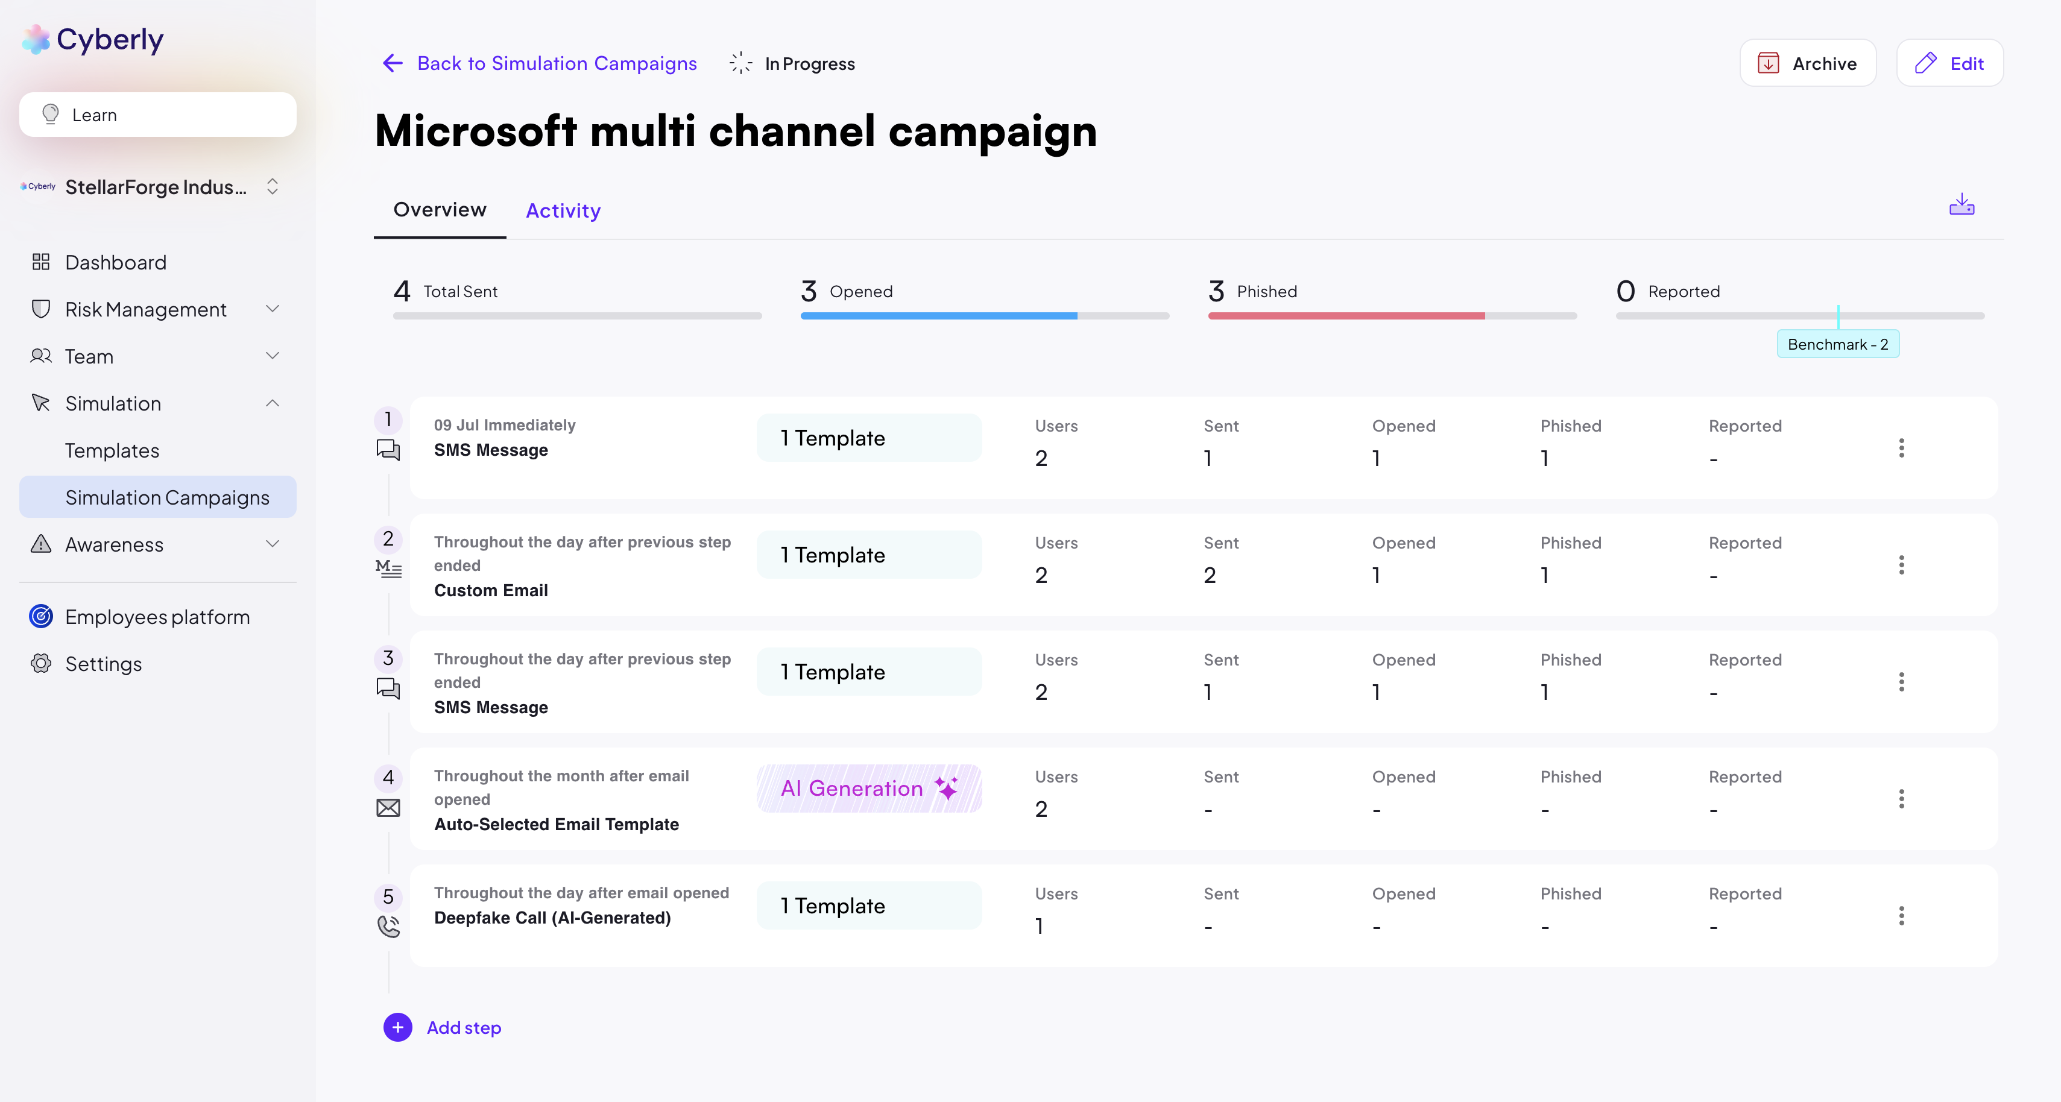Click the Deepfake Call phone icon

[x=388, y=926]
